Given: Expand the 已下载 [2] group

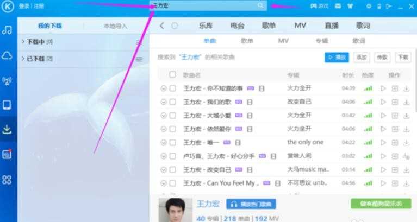Looking at the screenshot, I should 23,59.
